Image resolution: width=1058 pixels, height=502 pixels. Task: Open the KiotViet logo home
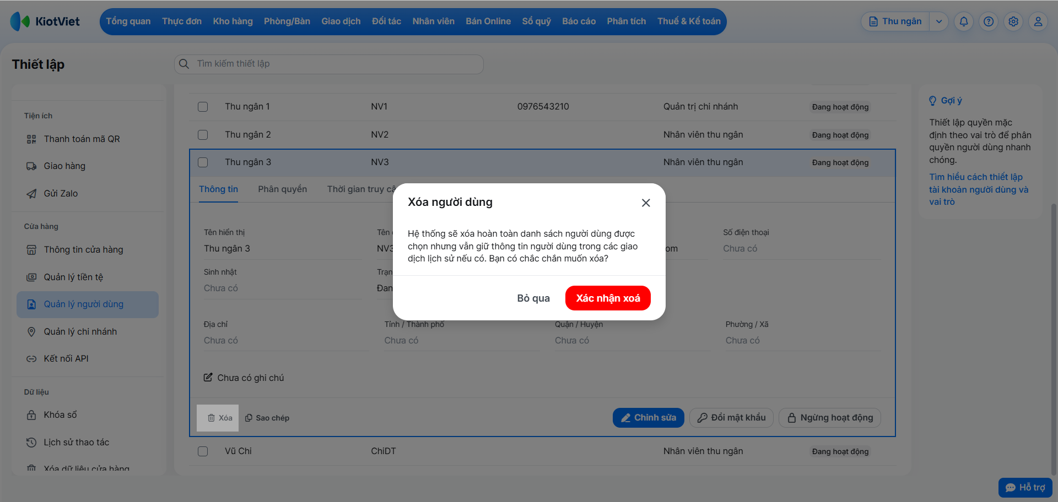[x=45, y=21]
